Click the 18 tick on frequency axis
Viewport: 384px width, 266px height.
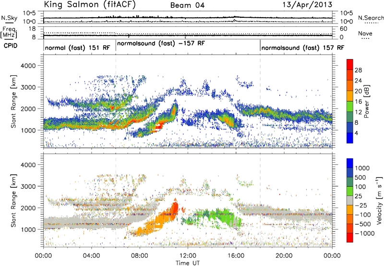[32, 29]
